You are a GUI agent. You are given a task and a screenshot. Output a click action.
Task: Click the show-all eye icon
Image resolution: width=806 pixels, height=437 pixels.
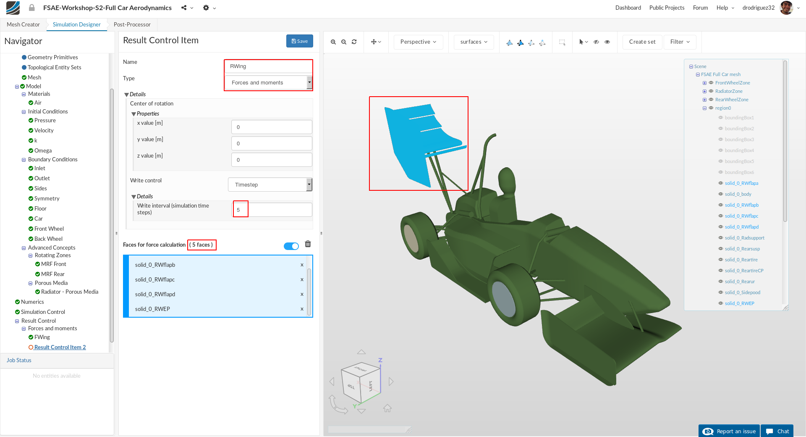pos(607,42)
